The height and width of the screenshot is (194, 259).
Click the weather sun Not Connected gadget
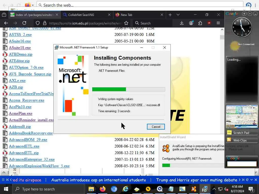[242, 45]
